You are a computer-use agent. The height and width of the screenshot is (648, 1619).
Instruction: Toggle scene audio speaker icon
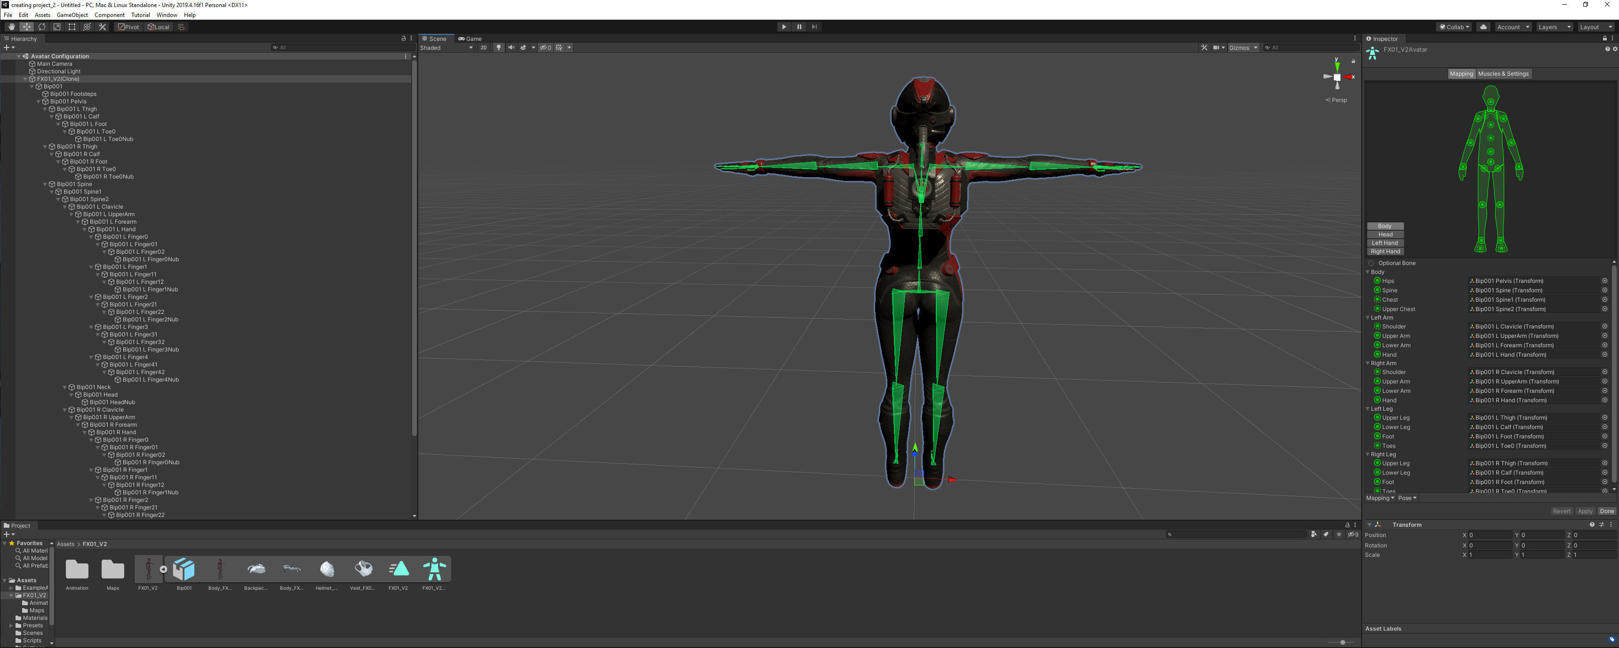[511, 48]
